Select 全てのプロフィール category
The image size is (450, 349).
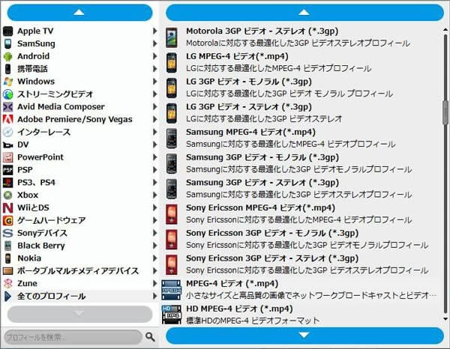(x=80, y=296)
